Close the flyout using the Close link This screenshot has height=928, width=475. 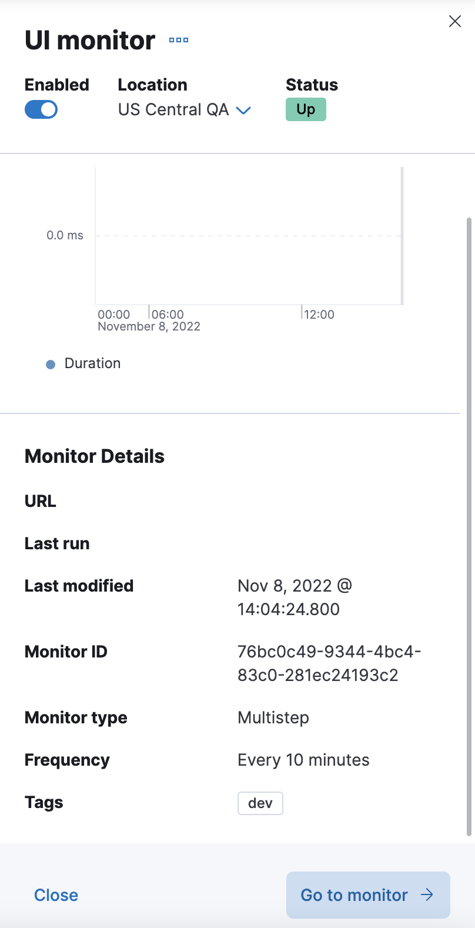(x=56, y=894)
